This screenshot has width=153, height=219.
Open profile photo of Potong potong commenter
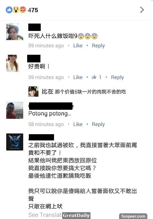(x=15, y=110)
